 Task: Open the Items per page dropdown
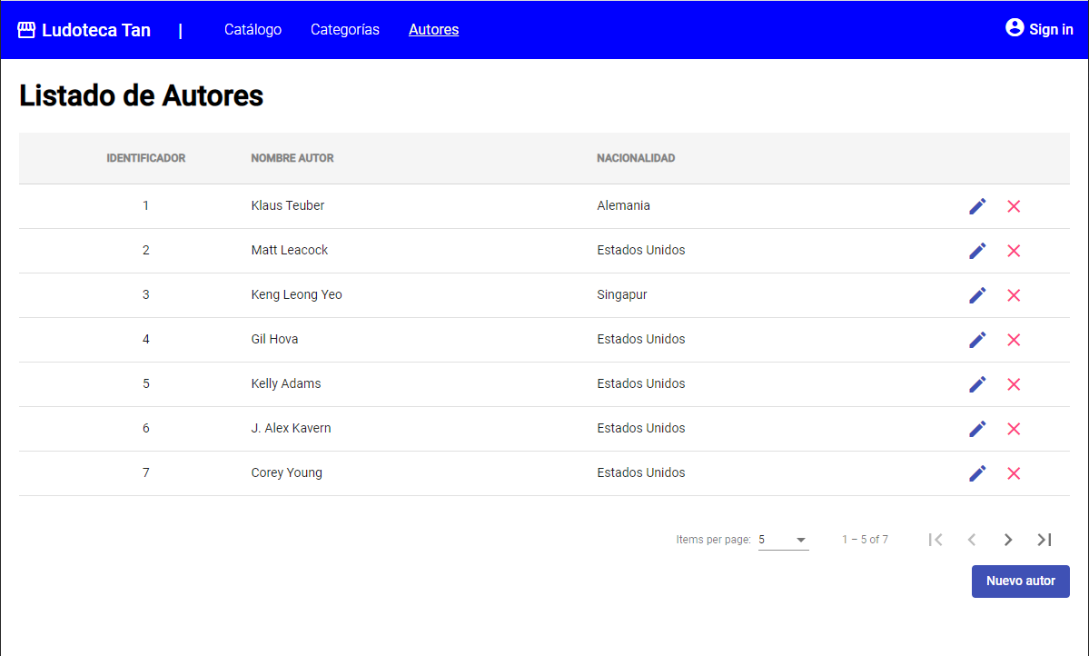click(x=783, y=540)
